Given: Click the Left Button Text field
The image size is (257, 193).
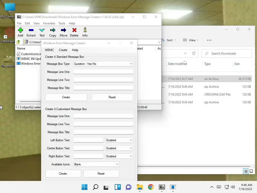Looking at the screenshot, I should 88,140.
